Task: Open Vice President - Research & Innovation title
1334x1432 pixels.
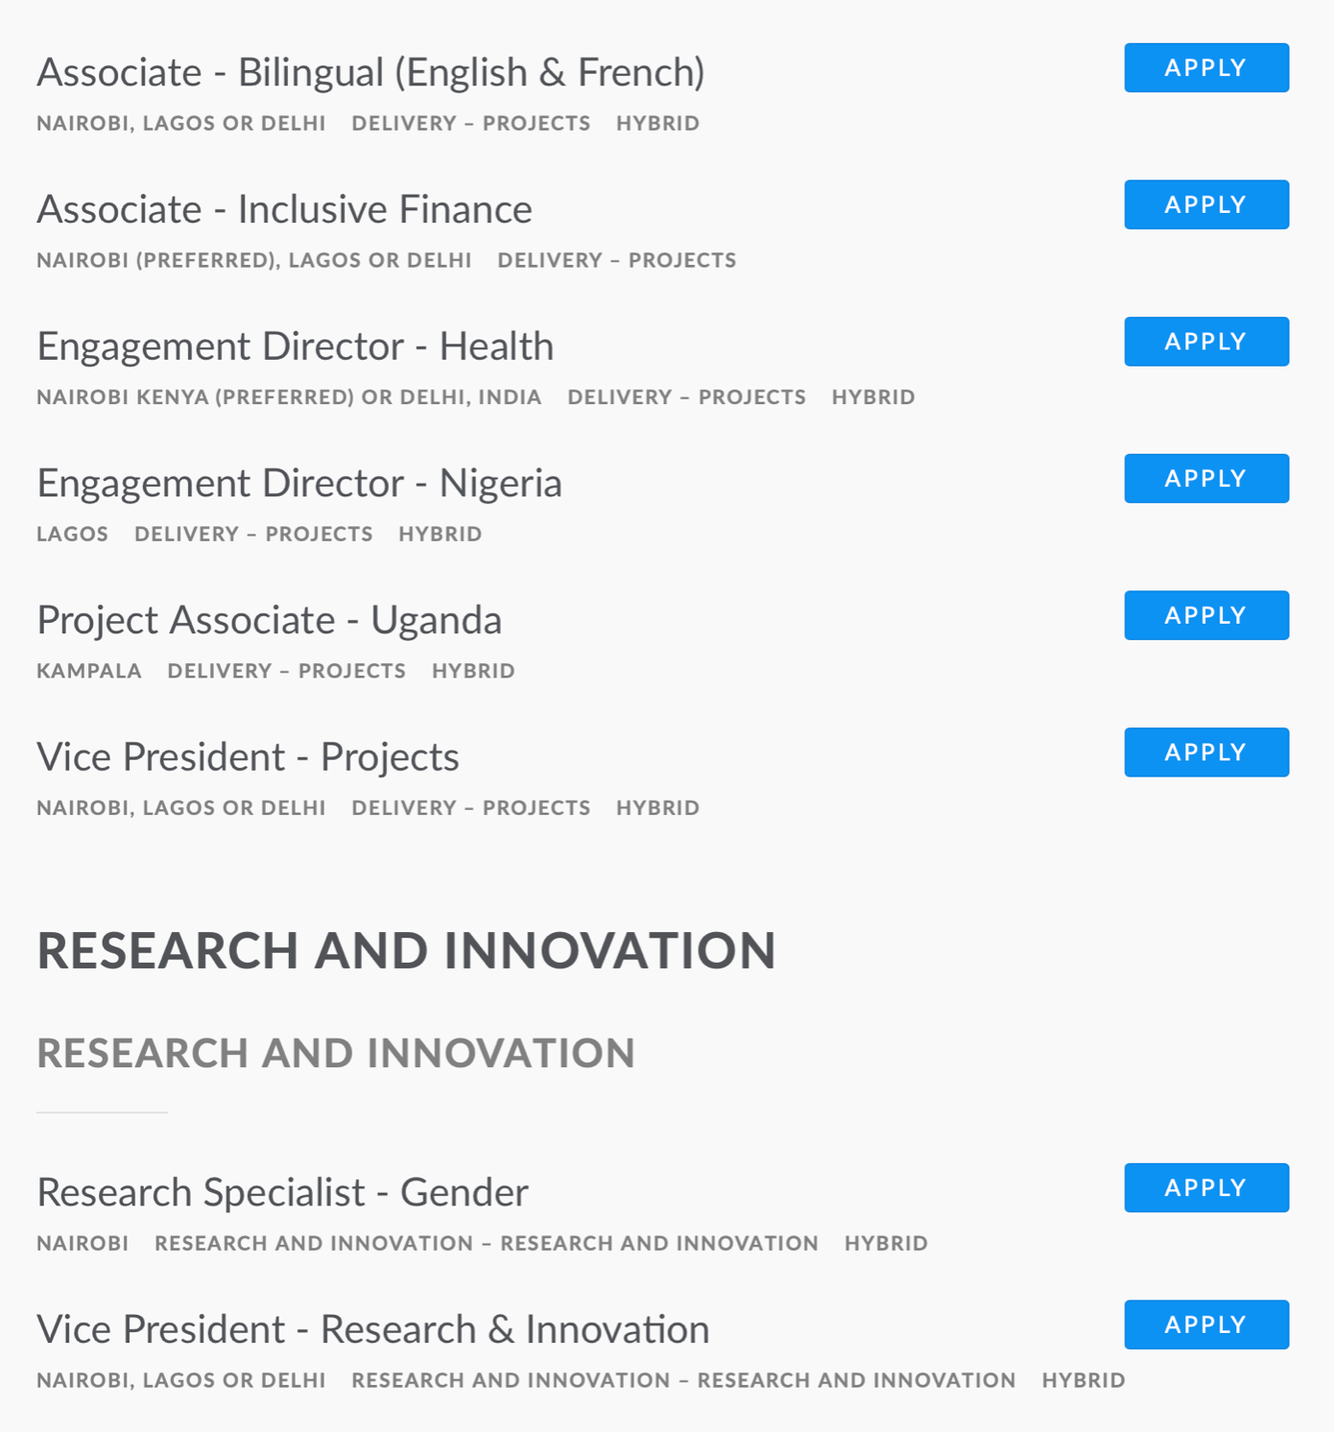Action: pos(372,1330)
